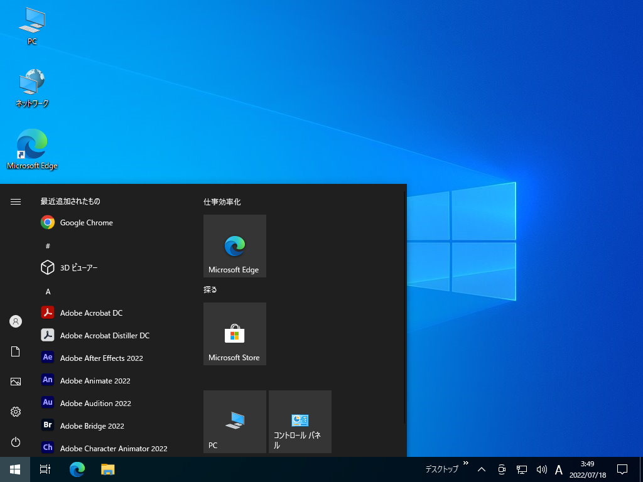
Task: Launch Adobe Acrobat DC from the app list
Action: (91, 313)
